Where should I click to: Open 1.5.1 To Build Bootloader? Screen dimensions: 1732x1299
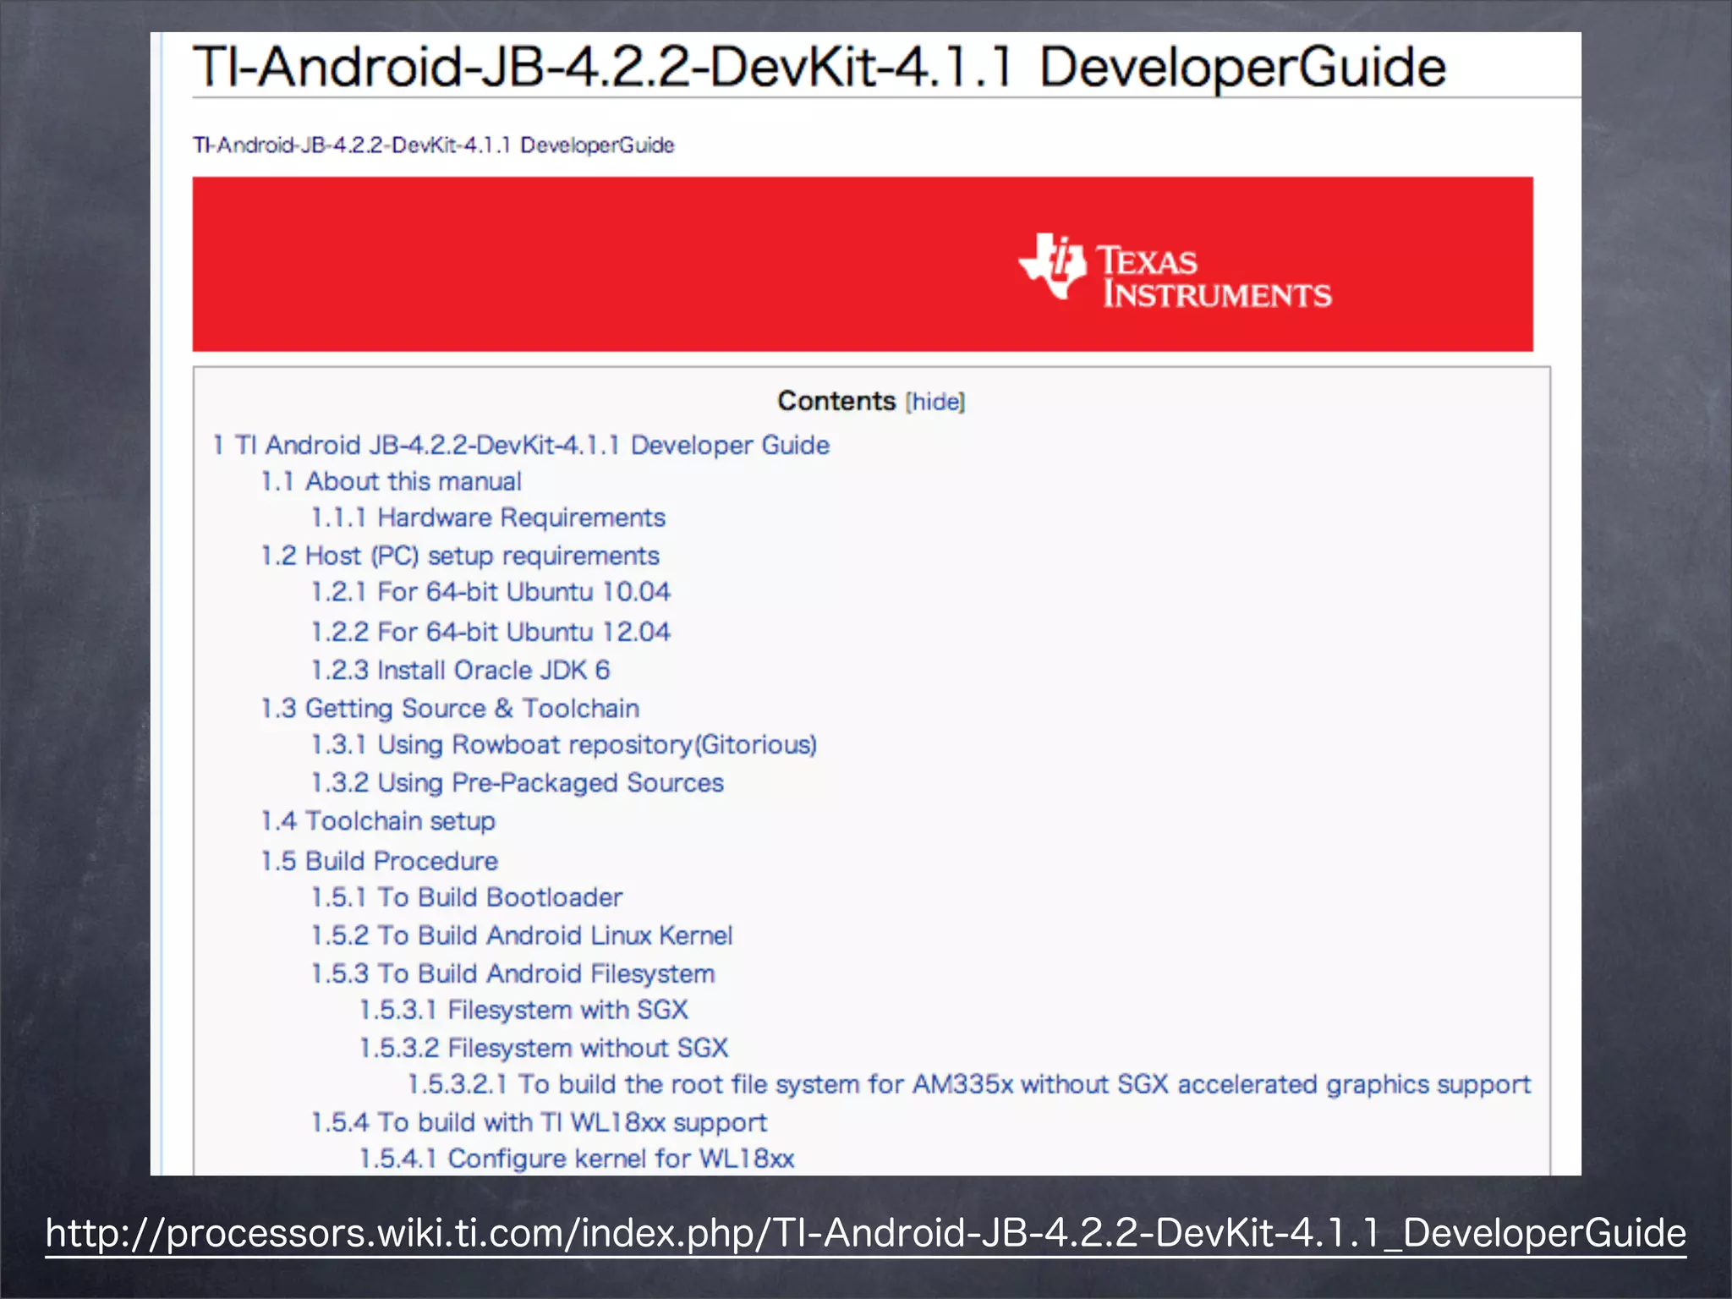click(x=467, y=897)
